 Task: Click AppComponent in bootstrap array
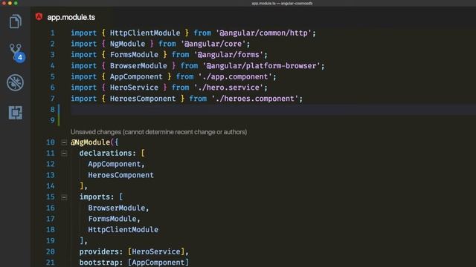click(158, 263)
